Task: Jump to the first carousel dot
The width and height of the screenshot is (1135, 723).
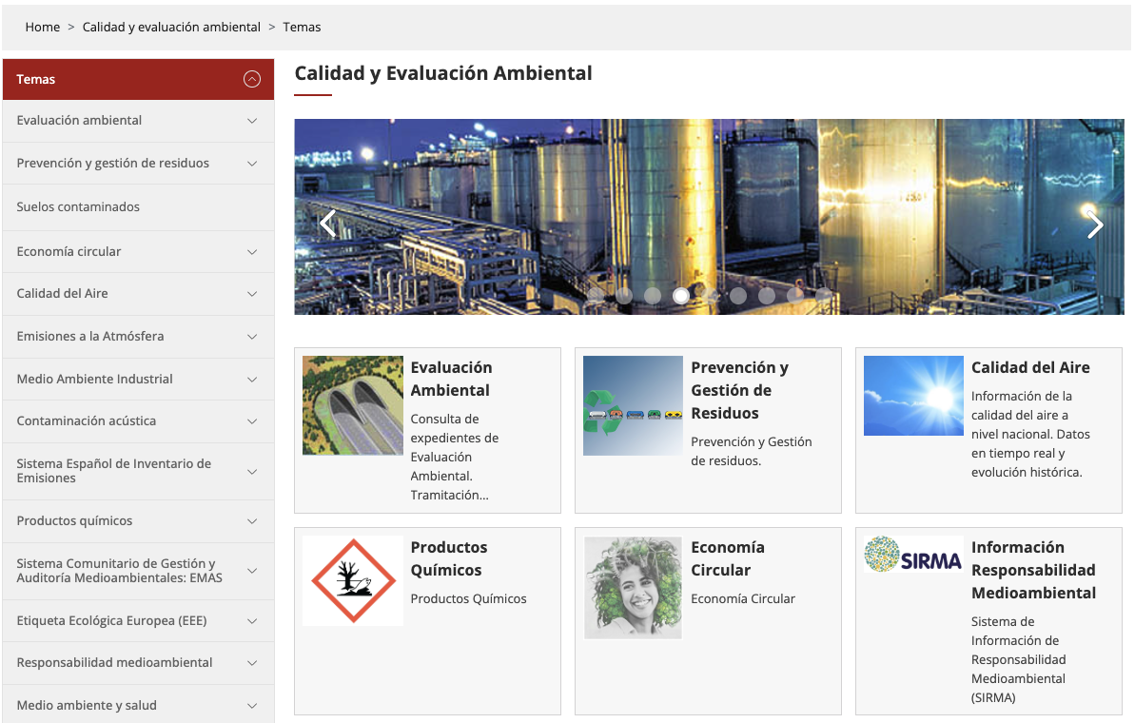Action: (x=596, y=295)
